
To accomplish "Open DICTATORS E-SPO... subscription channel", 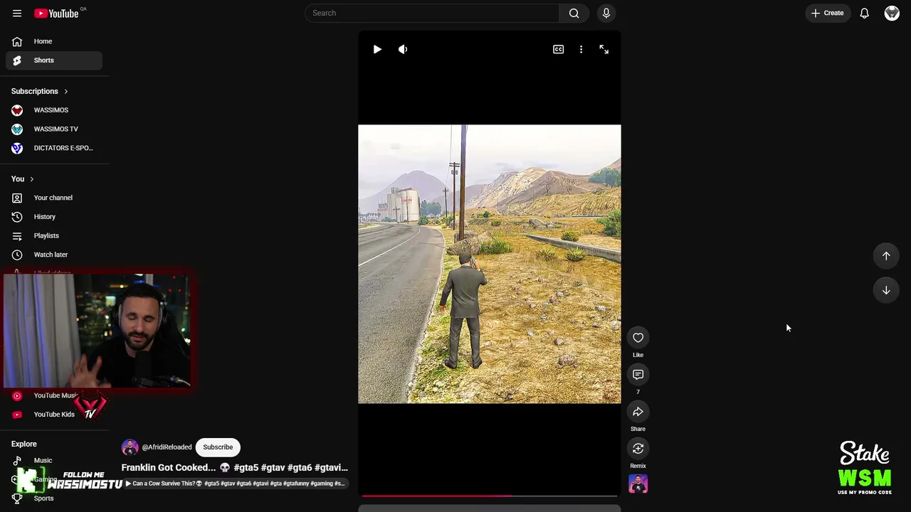I will pos(54,148).
